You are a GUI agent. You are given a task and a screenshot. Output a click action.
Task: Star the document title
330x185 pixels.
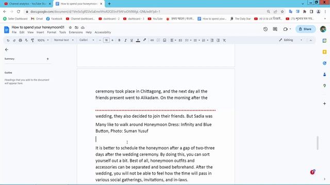pos(70,27)
